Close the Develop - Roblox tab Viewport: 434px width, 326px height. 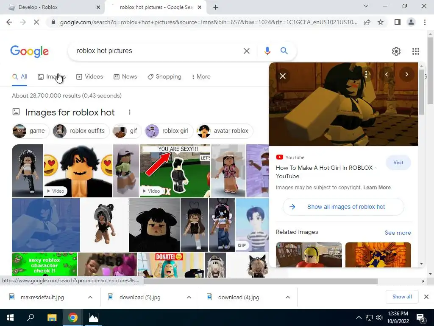[x=98, y=7]
